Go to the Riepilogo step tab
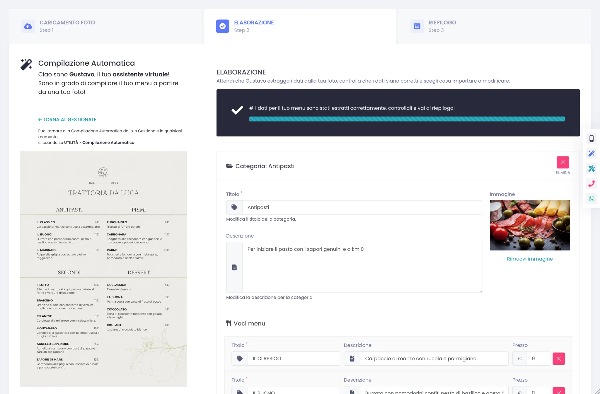The image size is (600, 394). pos(494,26)
